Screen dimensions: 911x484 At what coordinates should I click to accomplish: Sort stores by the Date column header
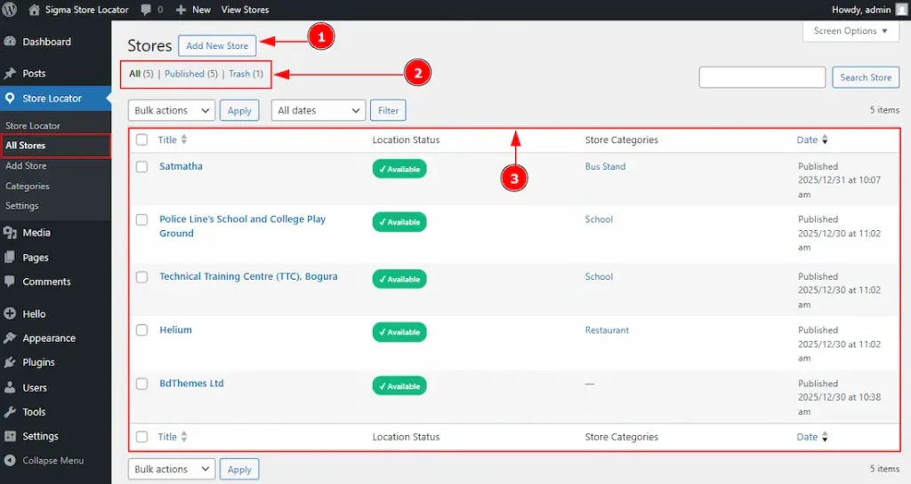(x=807, y=140)
